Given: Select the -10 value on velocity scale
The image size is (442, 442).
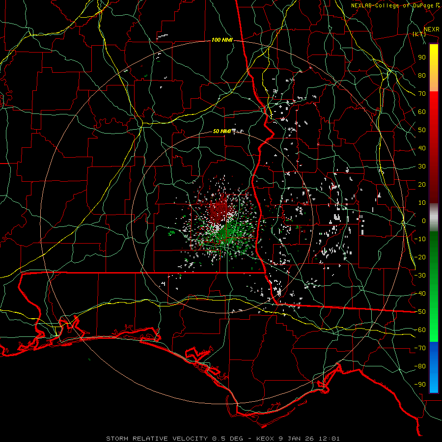Looking at the screenshot, I should coord(420,239).
